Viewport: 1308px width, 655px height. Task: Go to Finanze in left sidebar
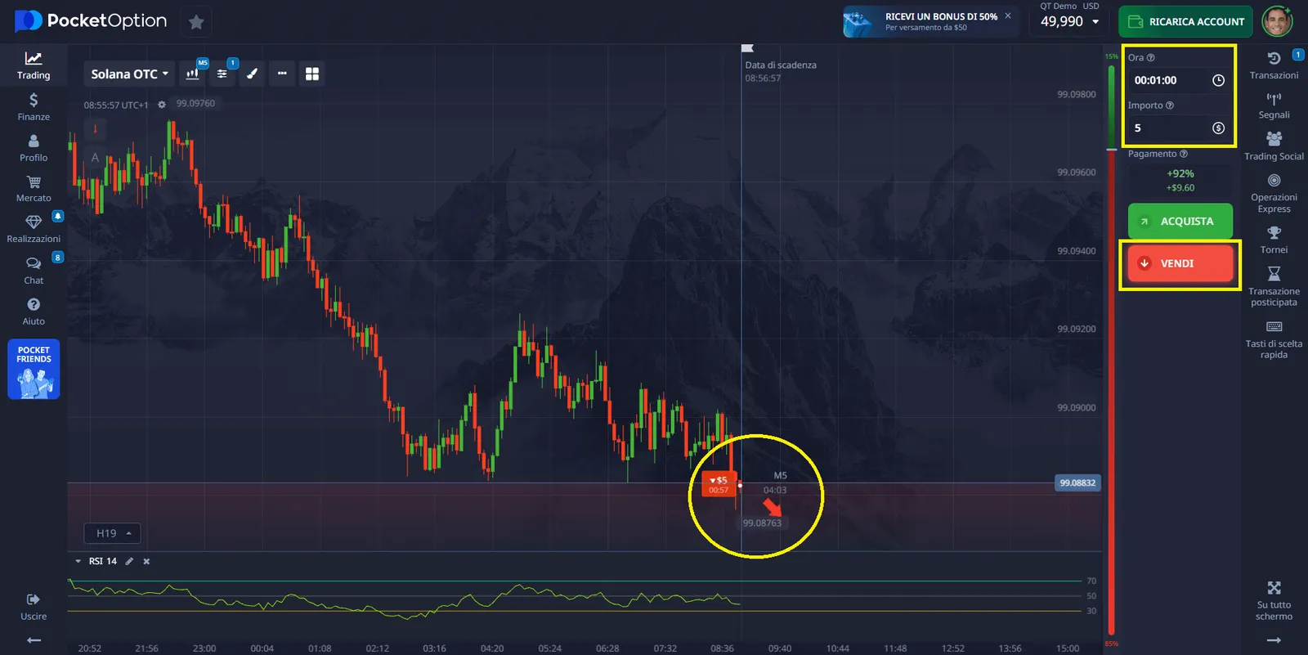tap(34, 106)
